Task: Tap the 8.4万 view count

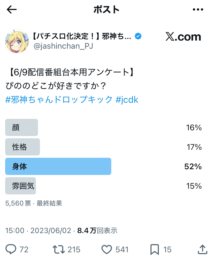Action: point(97,231)
